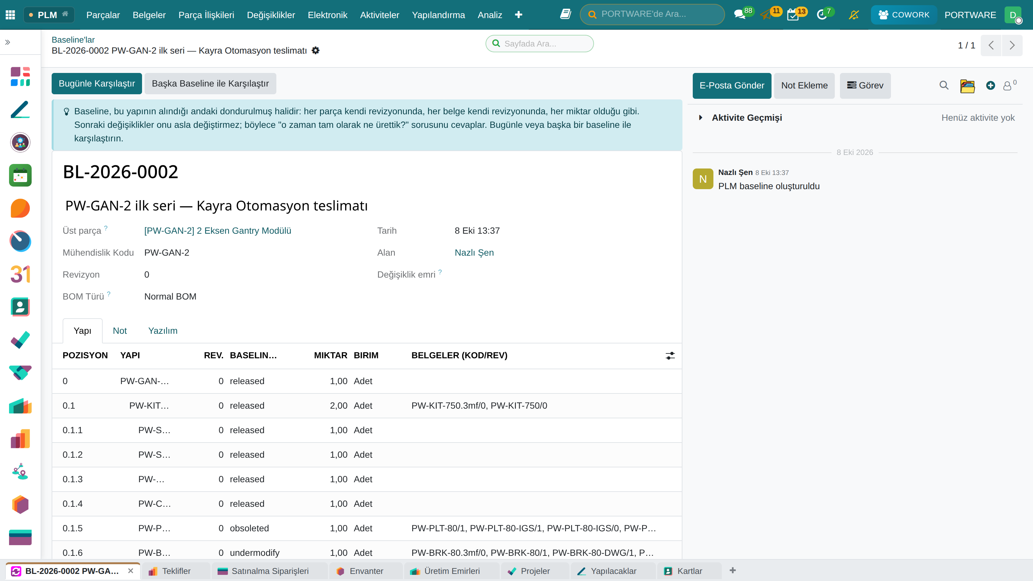Image resolution: width=1033 pixels, height=581 pixels.
Task: Open the Nazlı Şen user link
Action: 474,253
